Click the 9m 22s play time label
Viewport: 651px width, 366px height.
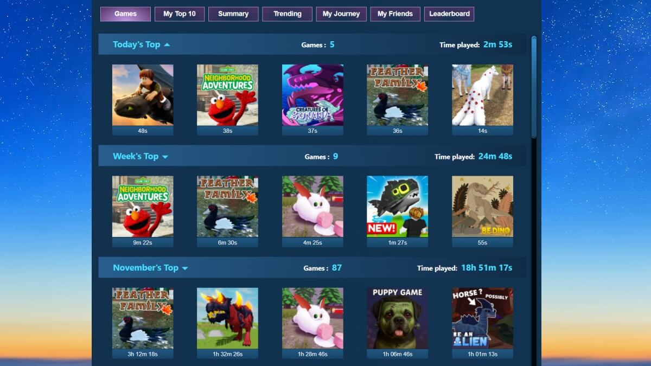143,242
